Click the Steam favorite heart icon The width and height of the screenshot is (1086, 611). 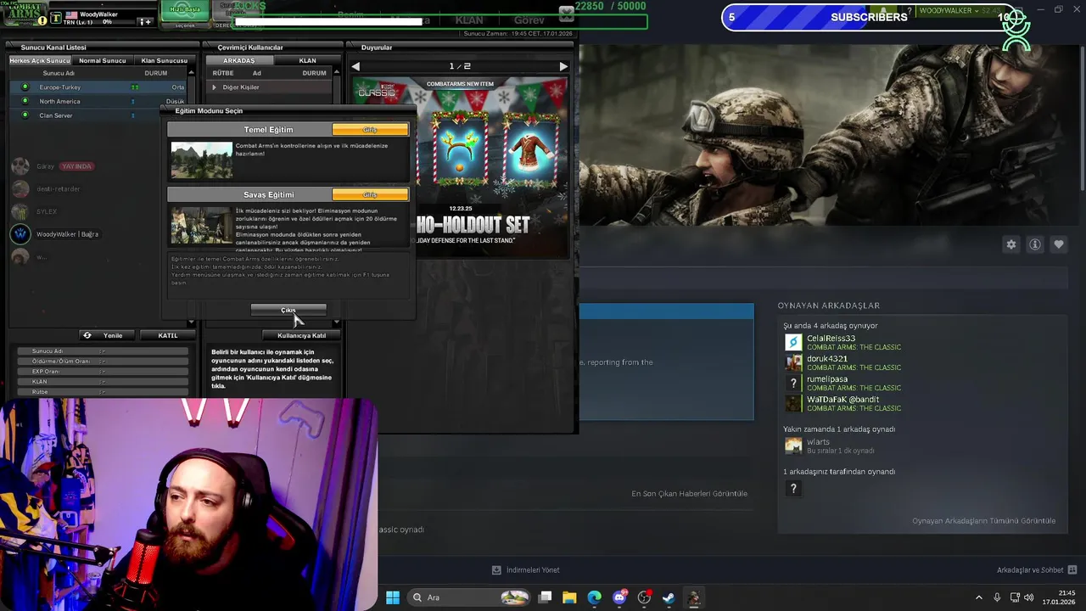tap(1059, 244)
